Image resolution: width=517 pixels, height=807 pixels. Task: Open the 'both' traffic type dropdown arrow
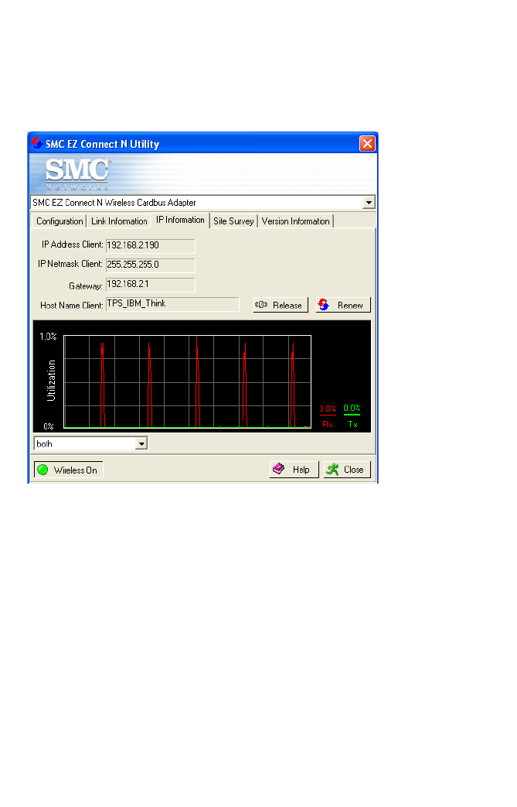point(141,443)
